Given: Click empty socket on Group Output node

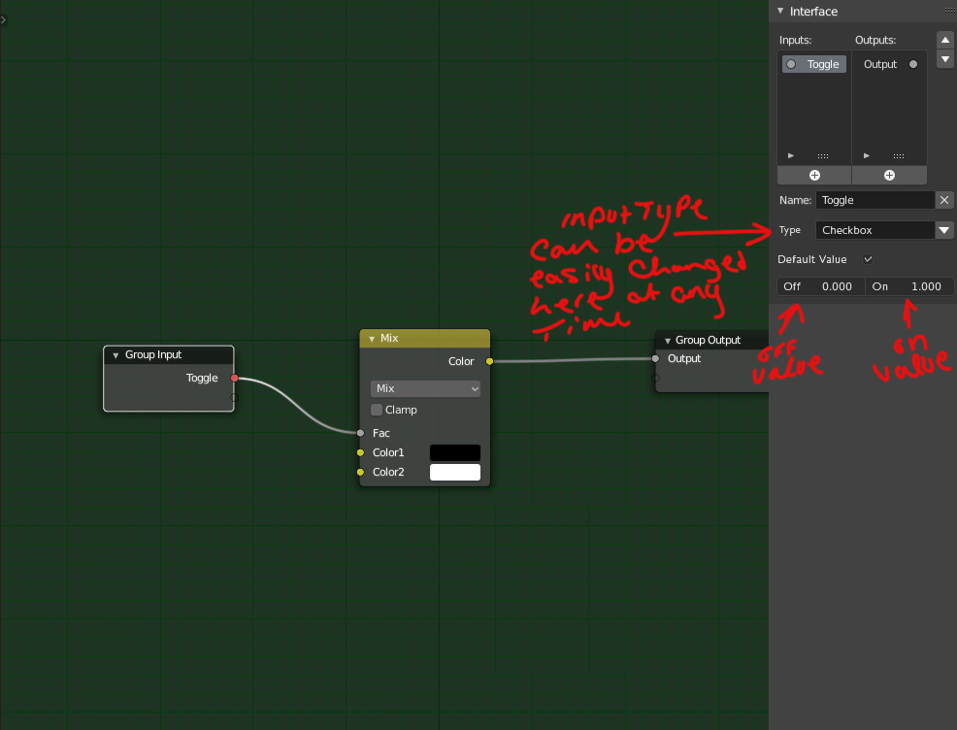Looking at the screenshot, I should click(655, 378).
